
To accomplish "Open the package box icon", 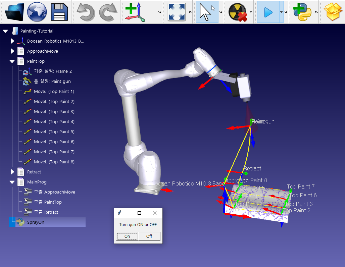I will tap(333, 12).
